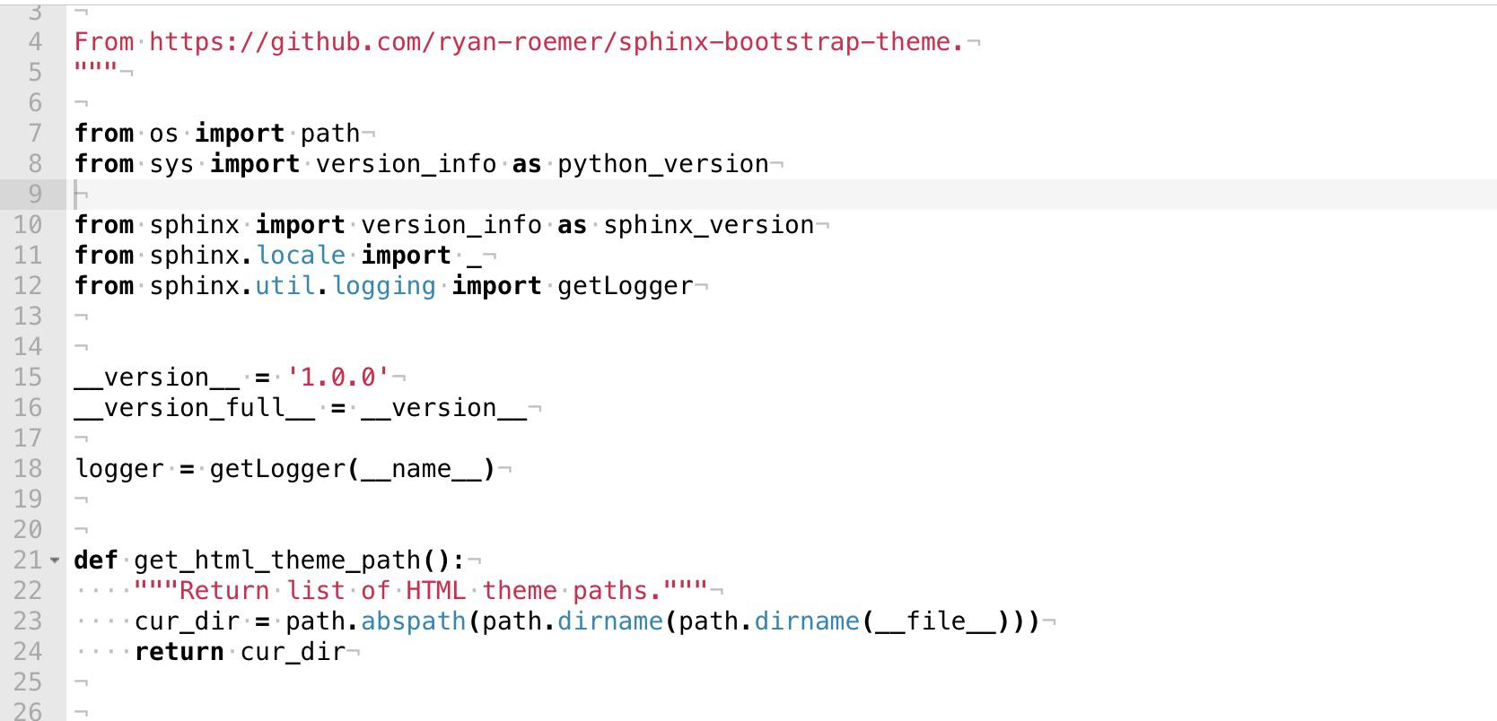Click 'abspath' on line 23
This screenshot has height=721, width=1497.
414,621
